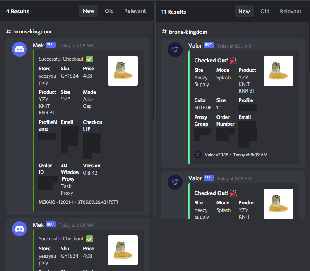
Task: Open boot thumbnail in Valor 8:08 checkout
Action: click(x=279, y=204)
